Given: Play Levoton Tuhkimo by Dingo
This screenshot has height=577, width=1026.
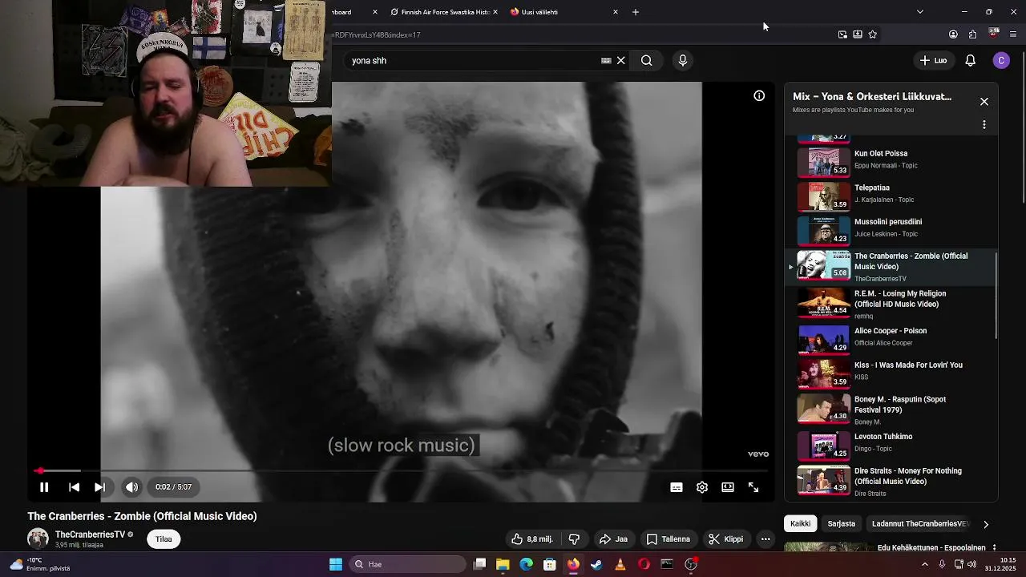Looking at the screenshot, I should (890, 445).
